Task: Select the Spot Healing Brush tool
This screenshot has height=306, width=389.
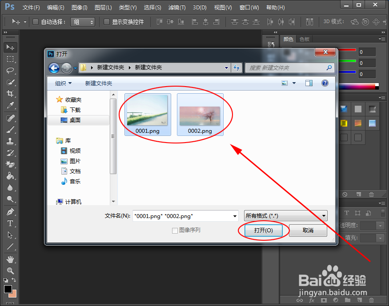Action: (10, 118)
